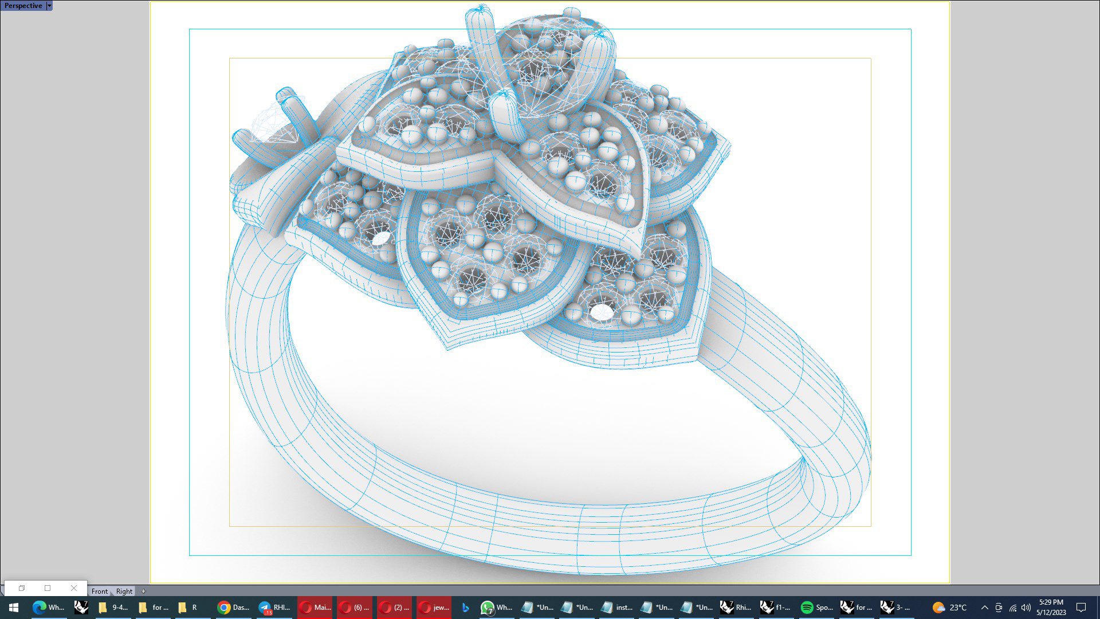
Task: Open the clock and date flyout
Action: coord(1051,608)
